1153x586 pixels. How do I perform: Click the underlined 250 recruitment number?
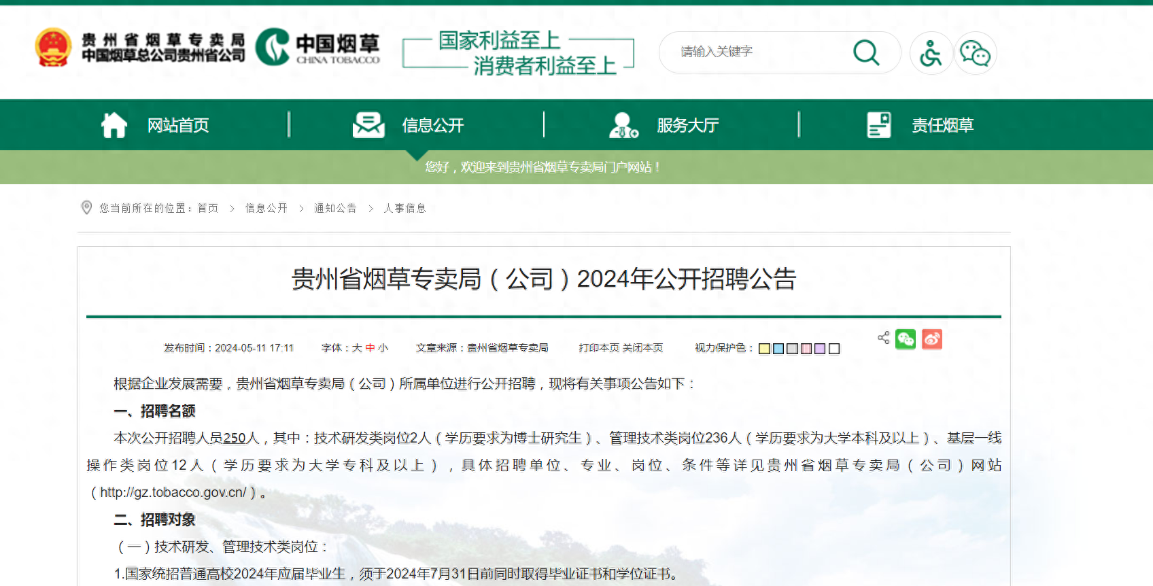(x=235, y=438)
